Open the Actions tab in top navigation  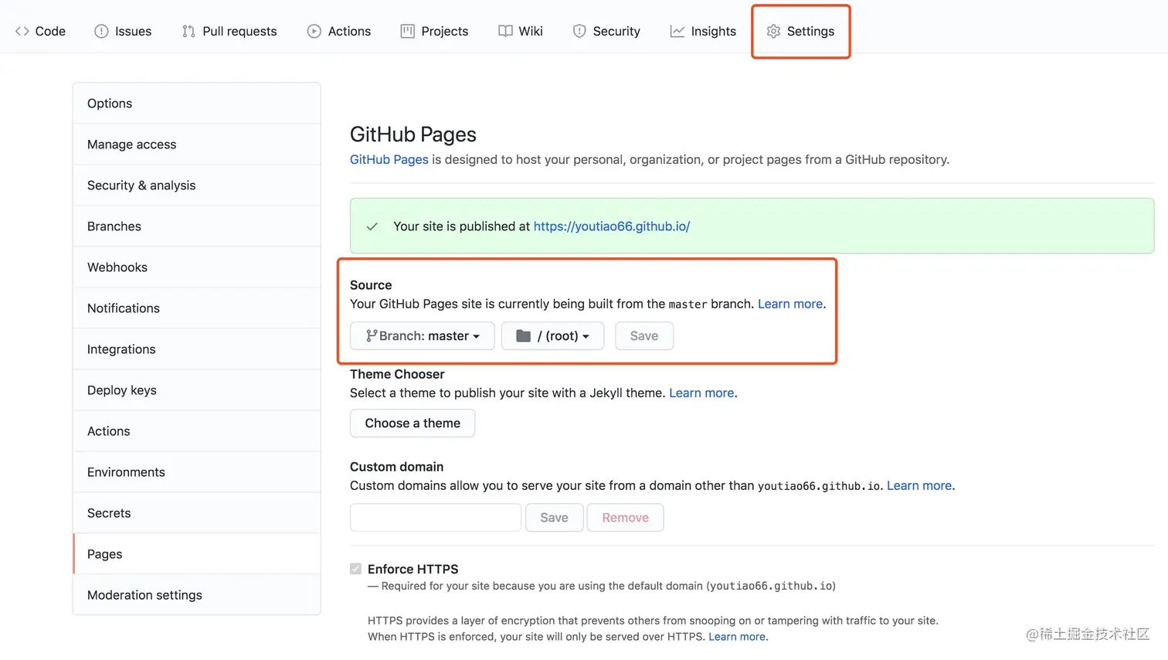pyautogui.click(x=339, y=31)
